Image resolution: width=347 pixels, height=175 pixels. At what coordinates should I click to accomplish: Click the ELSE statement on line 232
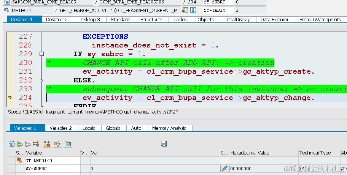(x=84, y=80)
